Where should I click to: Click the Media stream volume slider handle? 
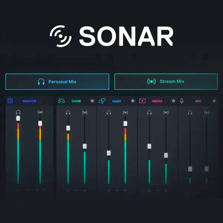coord(166,155)
